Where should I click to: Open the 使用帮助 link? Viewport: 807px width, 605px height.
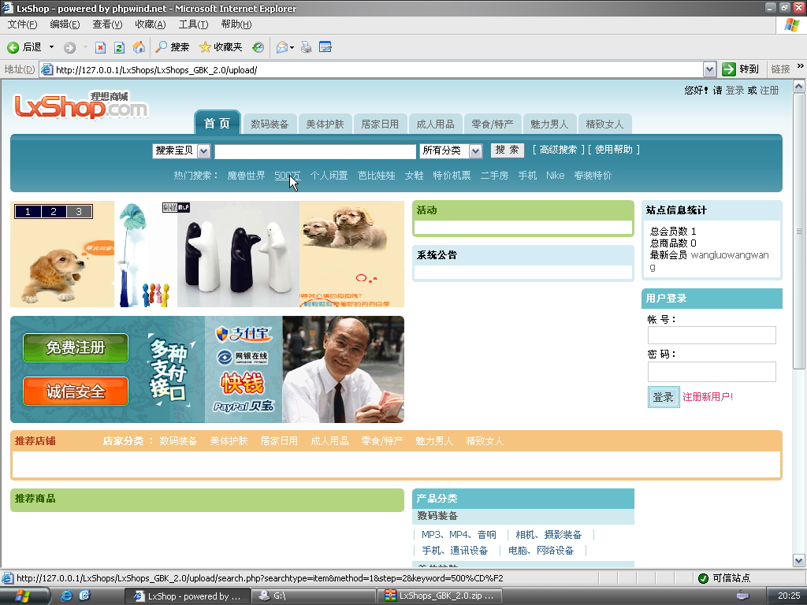613,150
